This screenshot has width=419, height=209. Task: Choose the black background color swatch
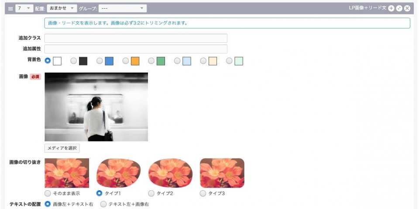coord(83,61)
